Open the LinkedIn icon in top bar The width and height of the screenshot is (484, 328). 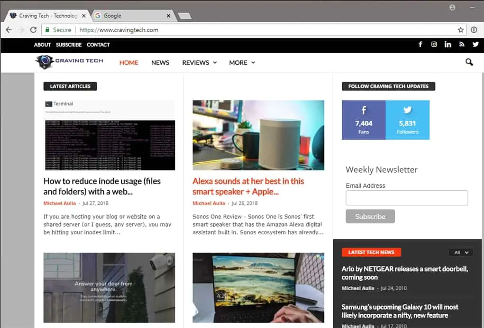point(447,44)
